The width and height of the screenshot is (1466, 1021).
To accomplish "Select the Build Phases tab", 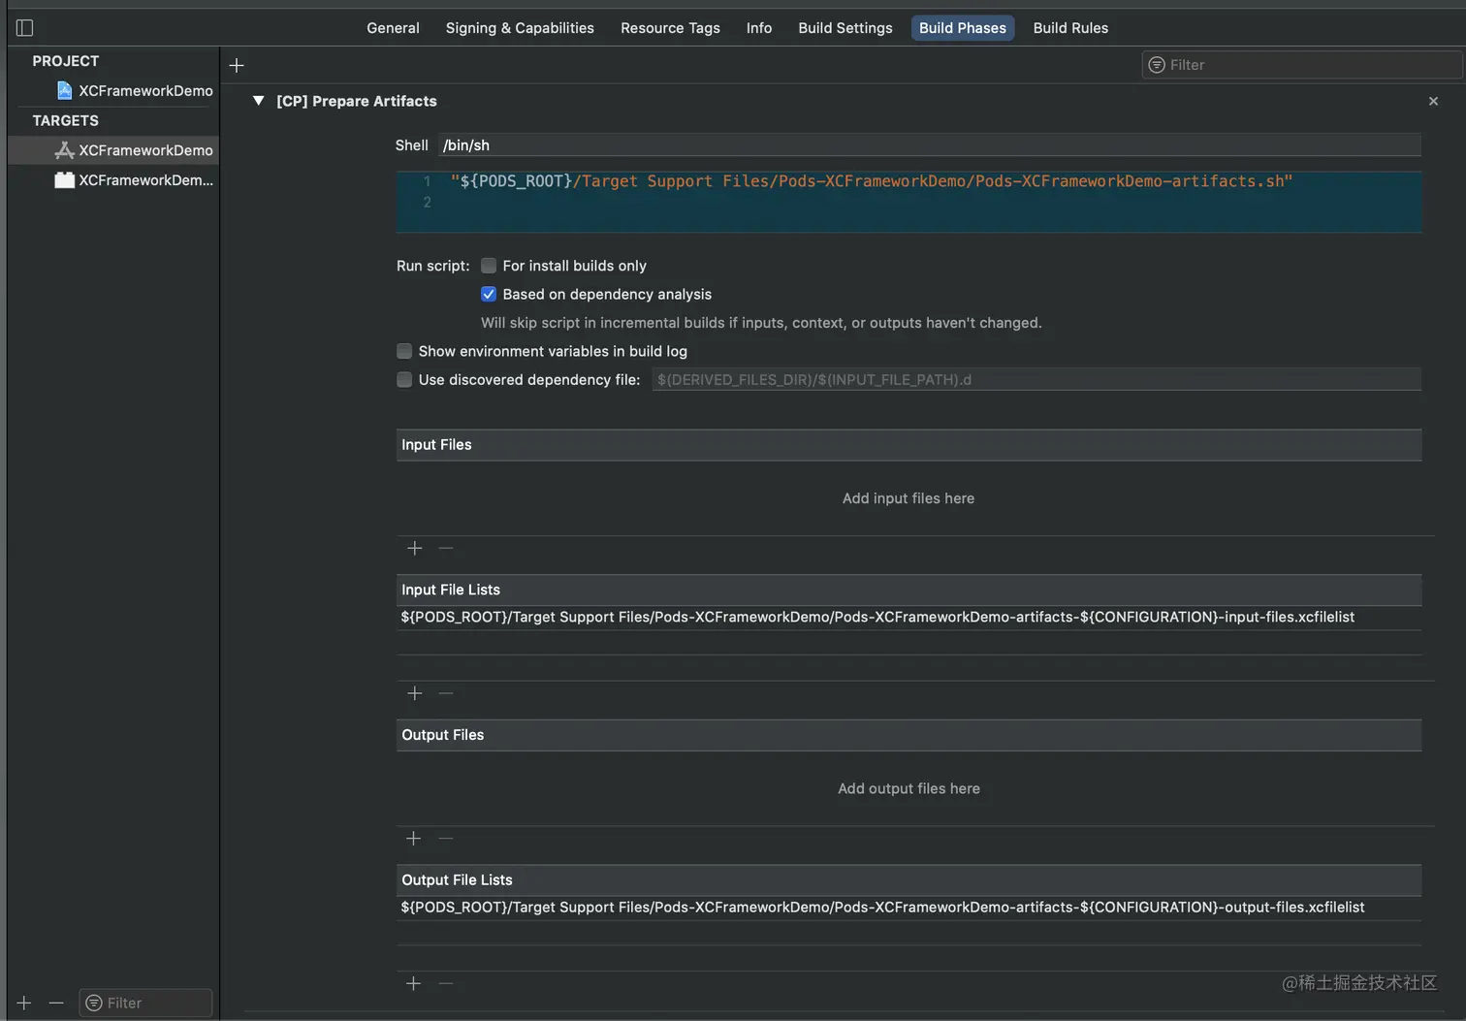I will pos(963,28).
